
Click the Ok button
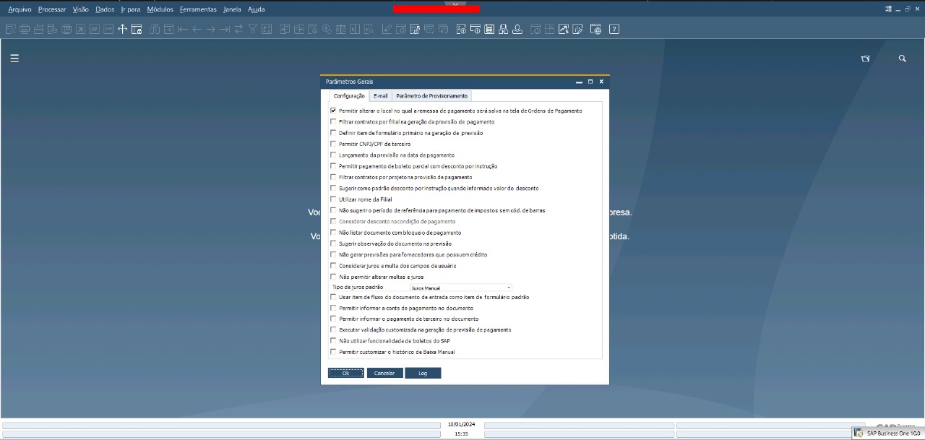click(x=346, y=373)
